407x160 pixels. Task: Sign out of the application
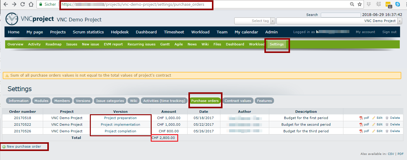point(389,32)
